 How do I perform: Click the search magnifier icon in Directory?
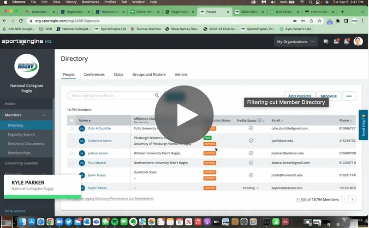pyautogui.click(x=157, y=95)
